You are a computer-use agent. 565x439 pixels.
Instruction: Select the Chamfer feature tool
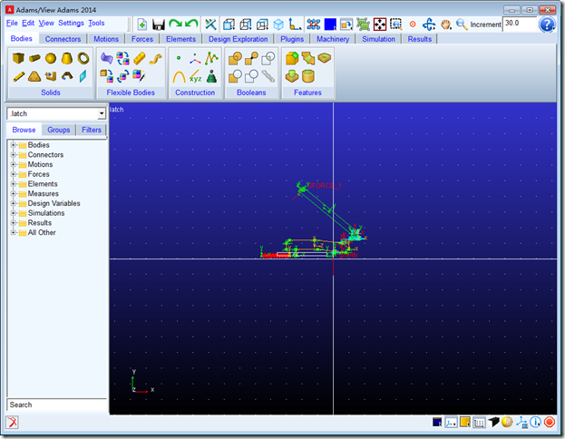[x=308, y=58]
